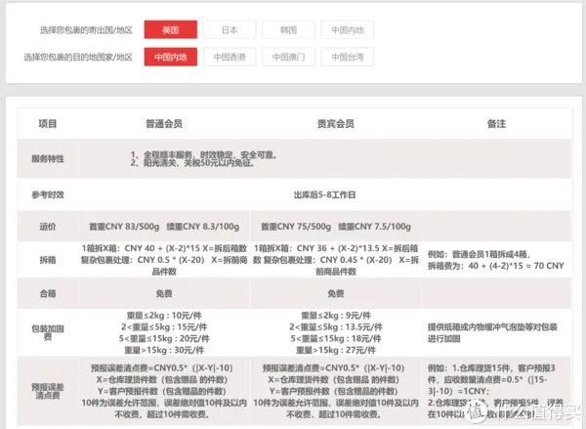
Task: Set destination to 中国内地
Action: (170, 57)
